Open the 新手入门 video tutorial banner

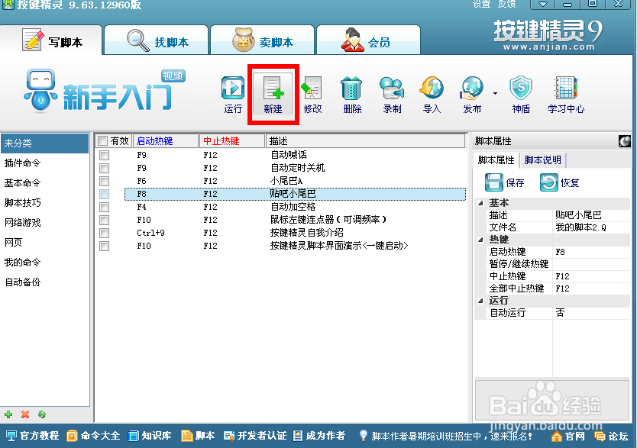pyautogui.click(x=105, y=91)
